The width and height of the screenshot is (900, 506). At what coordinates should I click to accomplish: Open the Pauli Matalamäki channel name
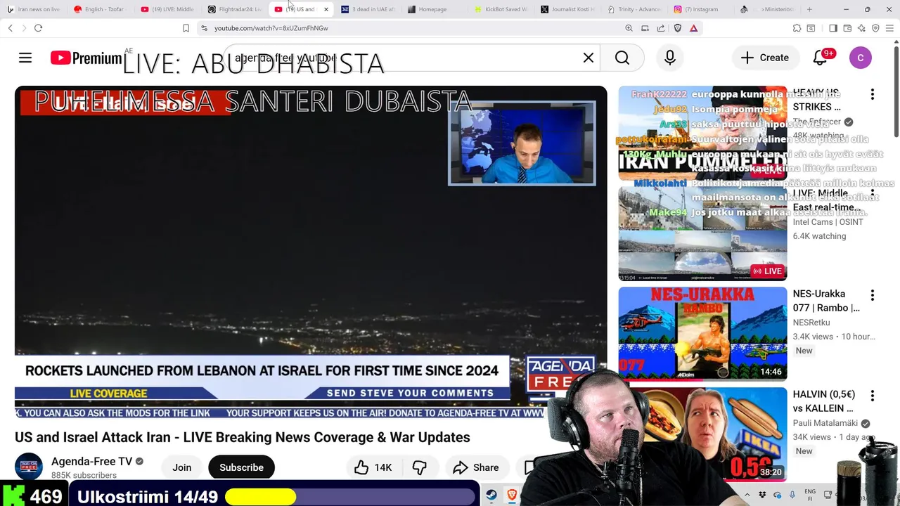[825, 423]
